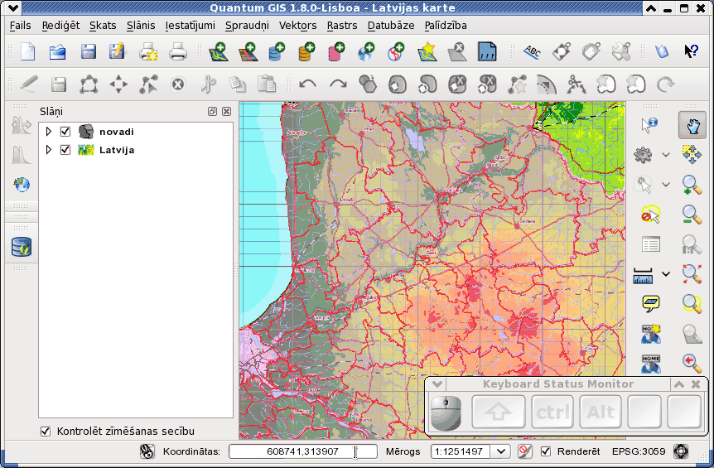Create a new project with blank page icon
This screenshot has height=468, width=714.
[x=28, y=51]
